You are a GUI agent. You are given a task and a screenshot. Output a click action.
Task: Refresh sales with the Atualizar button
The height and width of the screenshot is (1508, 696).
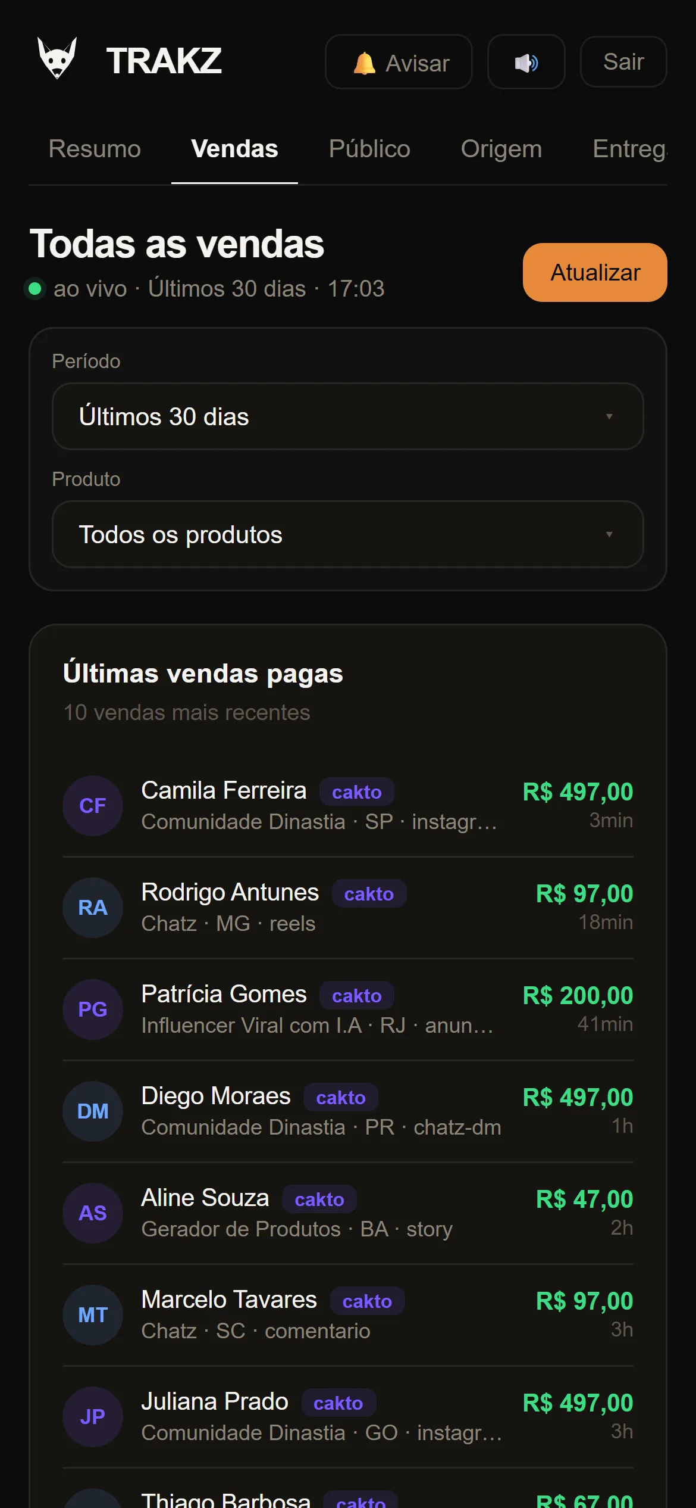pyautogui.click(x=595, y=272)
